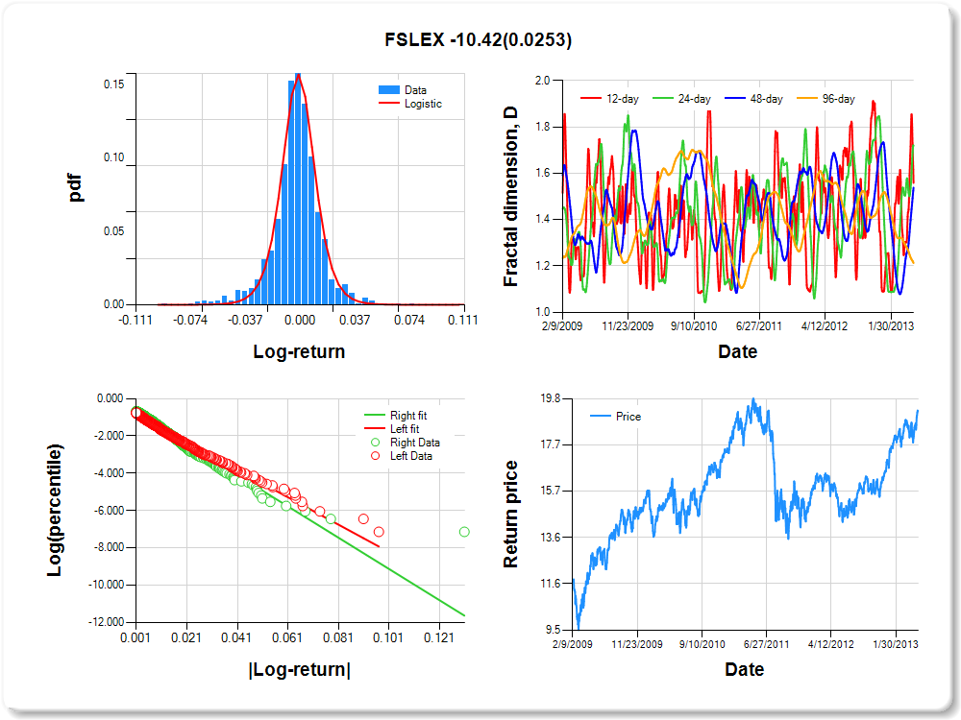Click the Log(percentile) axis title
This screenshot has height=720, width=961.
click(x=54, y=510)
